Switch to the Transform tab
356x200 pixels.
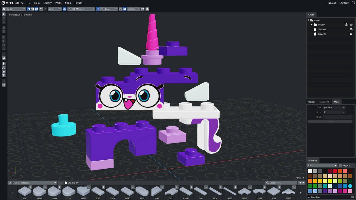click(x=324, y=102)
